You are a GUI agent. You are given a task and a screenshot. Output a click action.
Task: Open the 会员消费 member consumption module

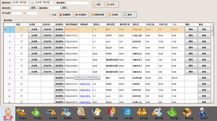point(53,114)
